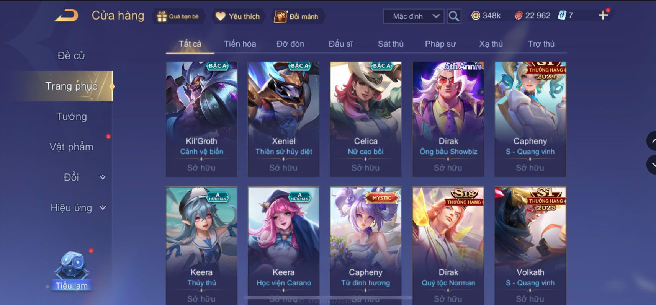
Task: Open Quà bạn bè gift button
Action: [x=178, y=16]
